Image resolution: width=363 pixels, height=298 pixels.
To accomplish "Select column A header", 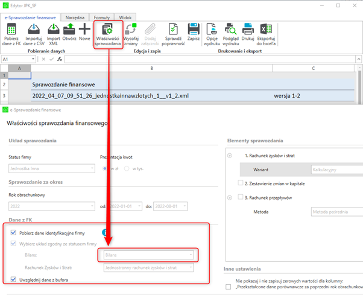I will (x=19, y=68).
